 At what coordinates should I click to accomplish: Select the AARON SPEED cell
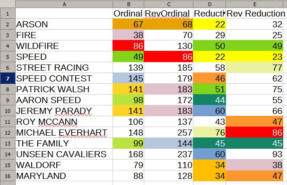[64, 100]
